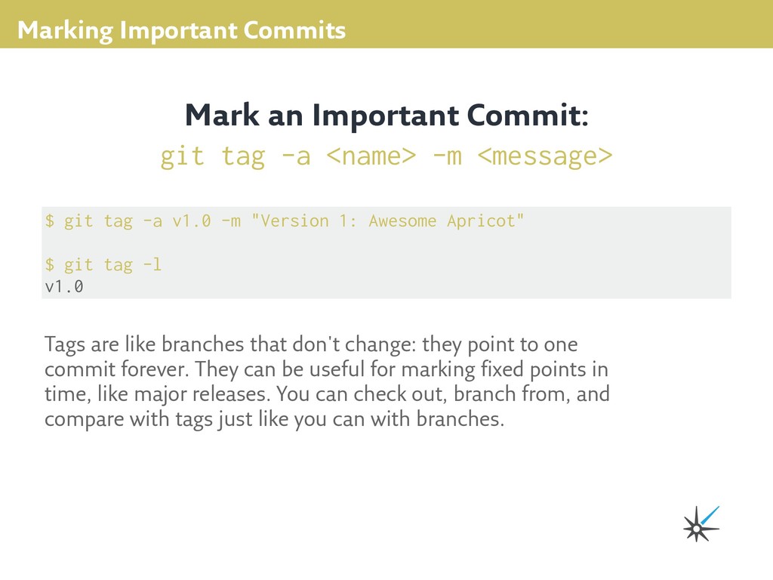Image resolution: width=773 pixels, height=580 pixels.
Task: Click the words 'commit forever' in paragraph
Action: (116, 369)
